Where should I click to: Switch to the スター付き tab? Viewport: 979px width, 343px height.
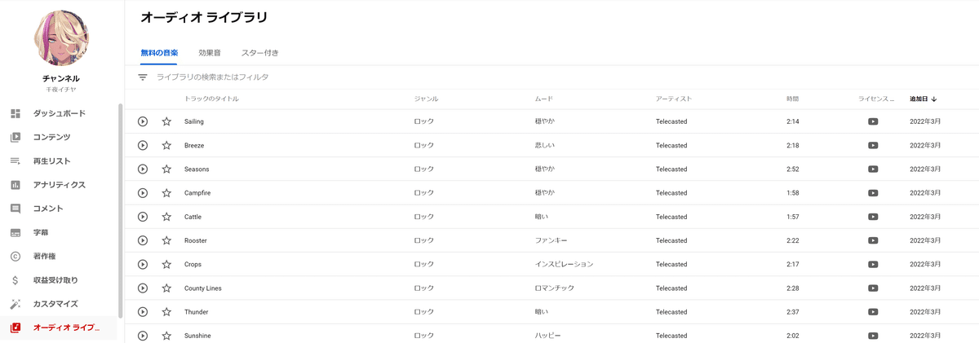pos(260,53)
